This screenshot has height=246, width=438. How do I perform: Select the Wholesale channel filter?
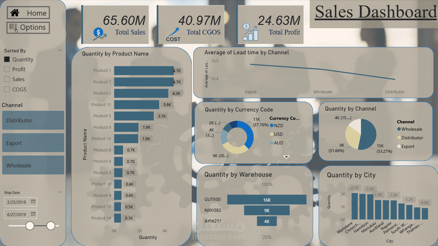pyautogui.click(x=33, y=165)
